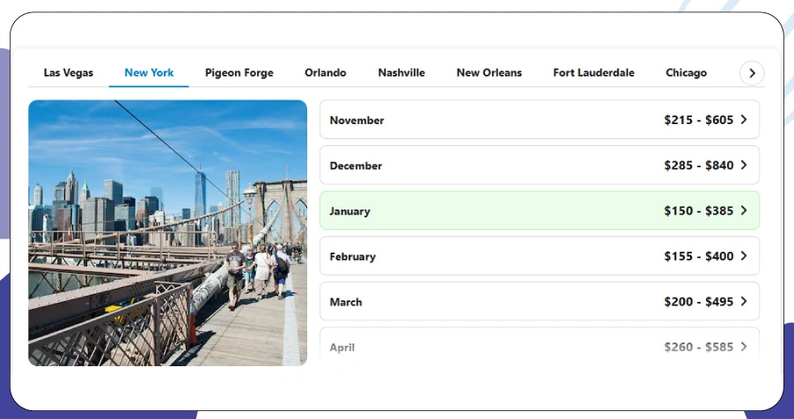Click the chevron on the April row

744,347
